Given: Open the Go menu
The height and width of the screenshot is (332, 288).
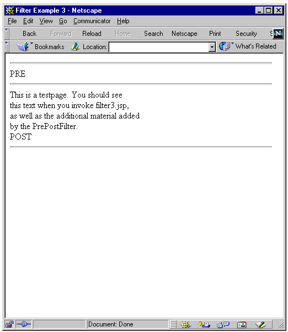Looking at the screenshot, I should (x=63, y=21).
